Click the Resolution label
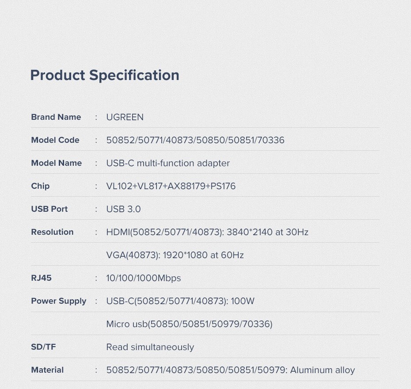This screenshot has height=389, width=411. click(52, 232)
